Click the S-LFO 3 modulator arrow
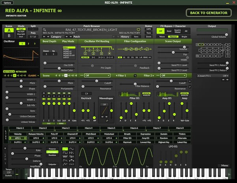This screenshot has height=183, width=237. 62,142
